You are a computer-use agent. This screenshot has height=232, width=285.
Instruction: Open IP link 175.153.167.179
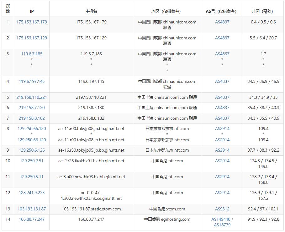32,22
